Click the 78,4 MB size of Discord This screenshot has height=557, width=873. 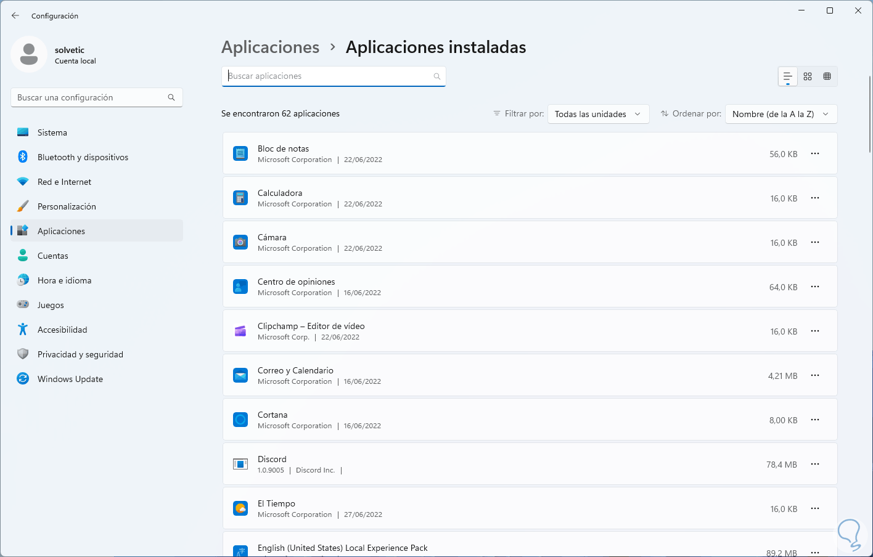[x=782, y=465]
